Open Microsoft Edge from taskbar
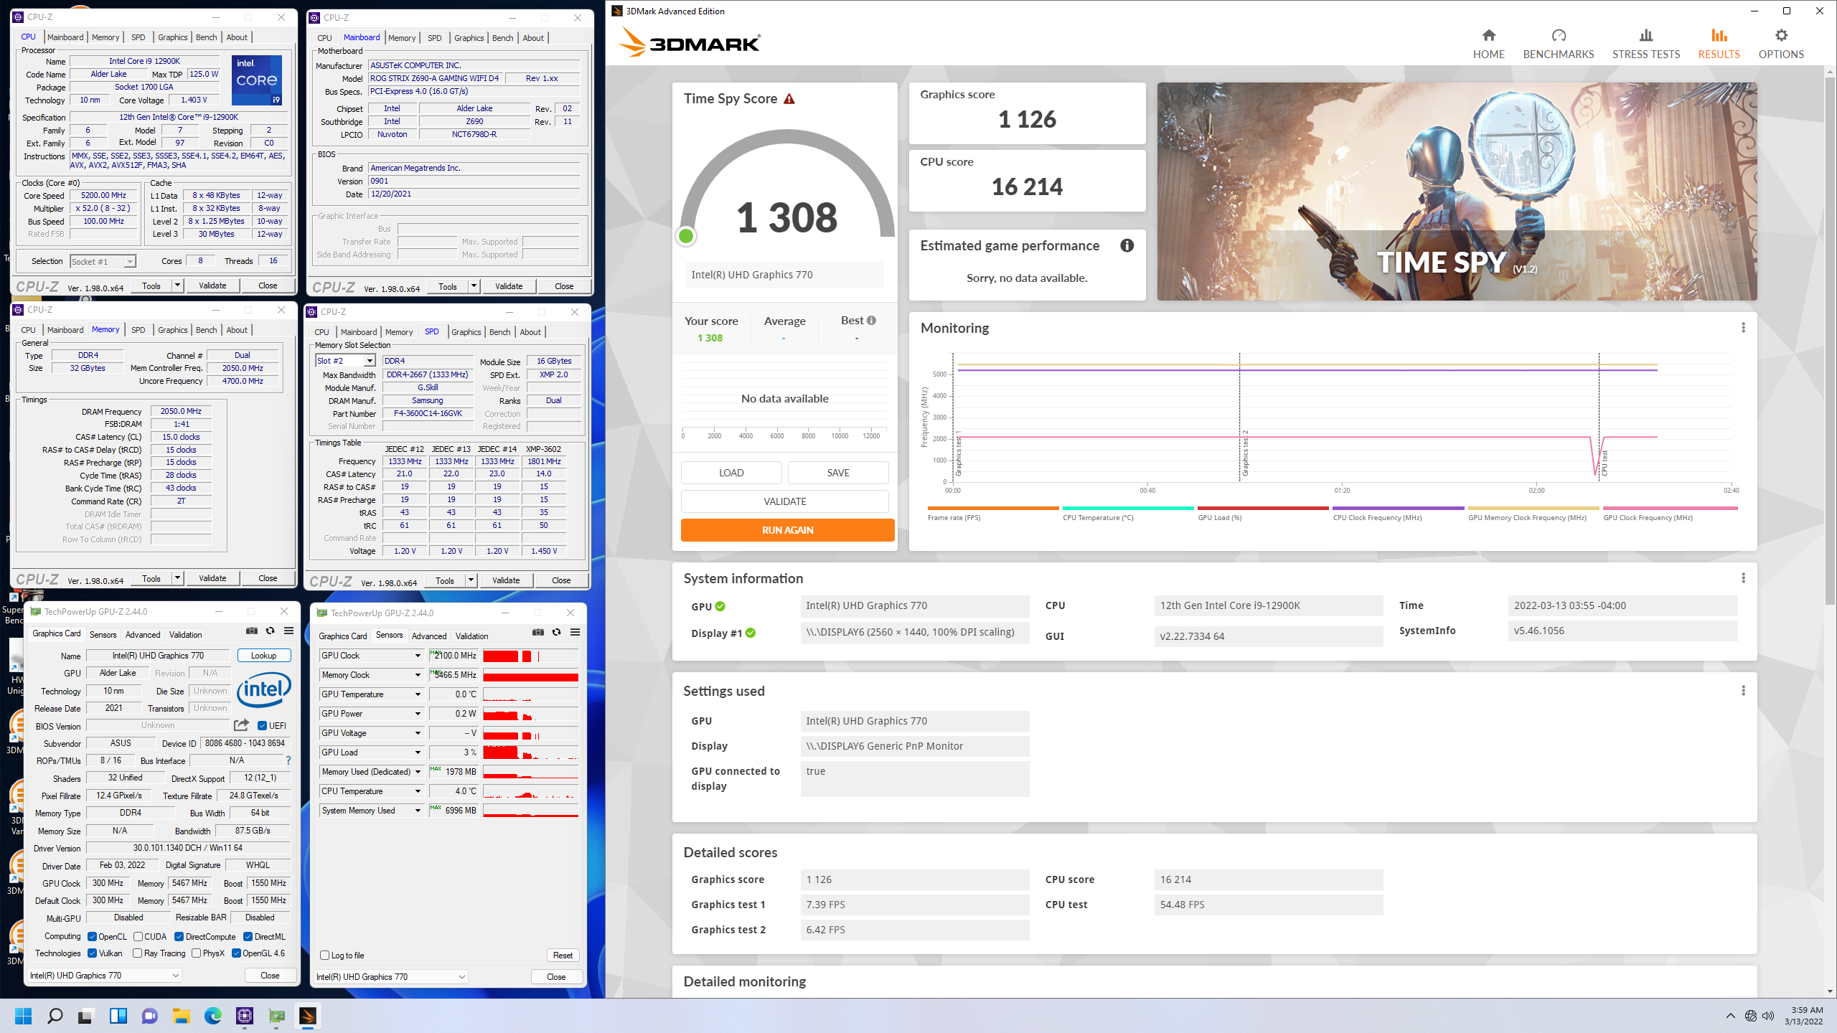 213,1016
